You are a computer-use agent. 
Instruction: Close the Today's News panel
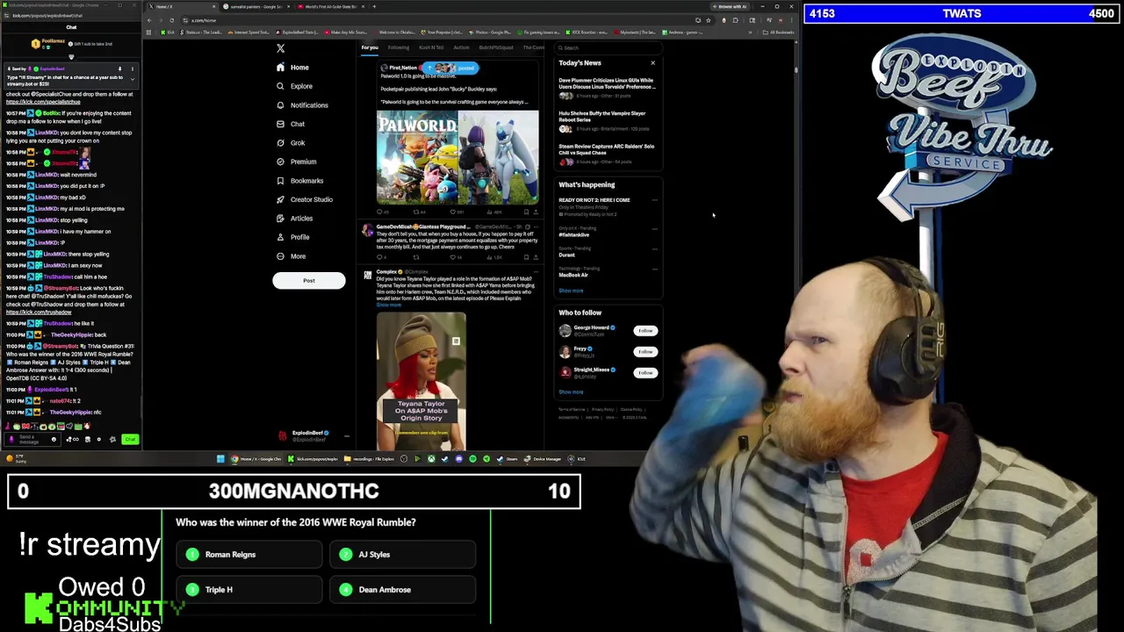click(x=652, y=63)
